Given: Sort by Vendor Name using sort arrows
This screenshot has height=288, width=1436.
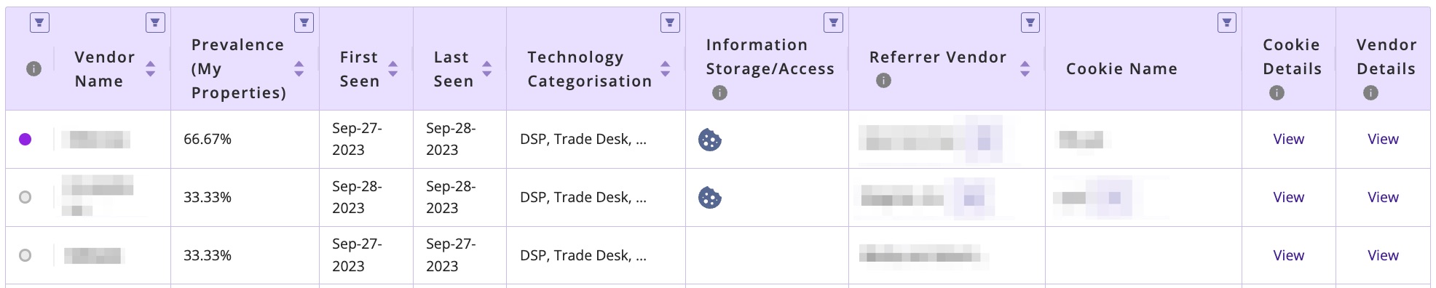Looking at the screenshot, I should [x=150, y=69].
